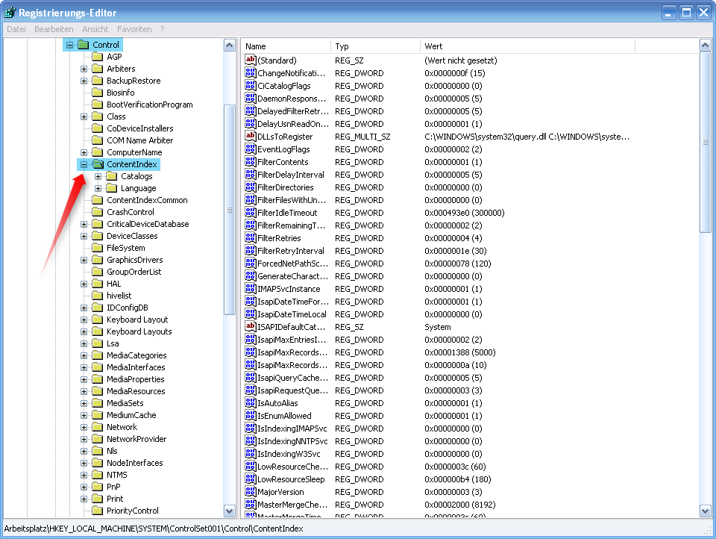Viewport: 716px width, 539px height.
Task: Collapse the ContentIndex tree node
Action: point(83,163)
